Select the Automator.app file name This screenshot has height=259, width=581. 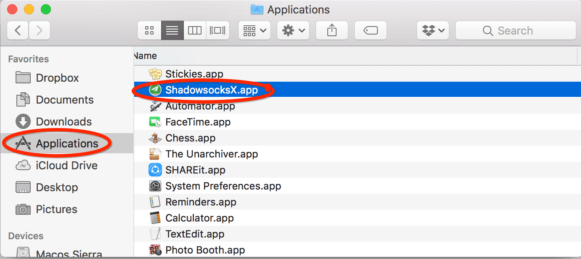[200, 106]
